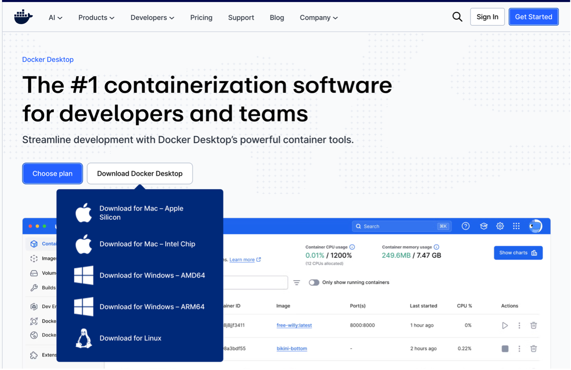The width and height of the screenshot is (571, 370).
Task: Click the free-willy:latest image link
Action: click(x=294, y=325)
